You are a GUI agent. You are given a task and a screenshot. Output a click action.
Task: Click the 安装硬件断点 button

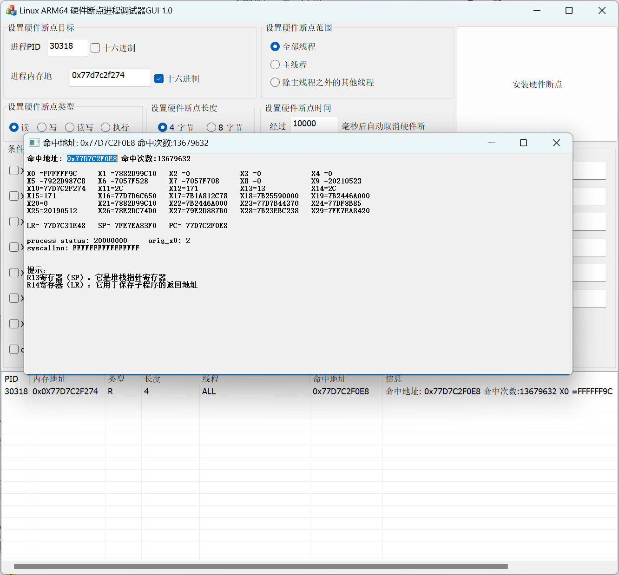point(537,84)
